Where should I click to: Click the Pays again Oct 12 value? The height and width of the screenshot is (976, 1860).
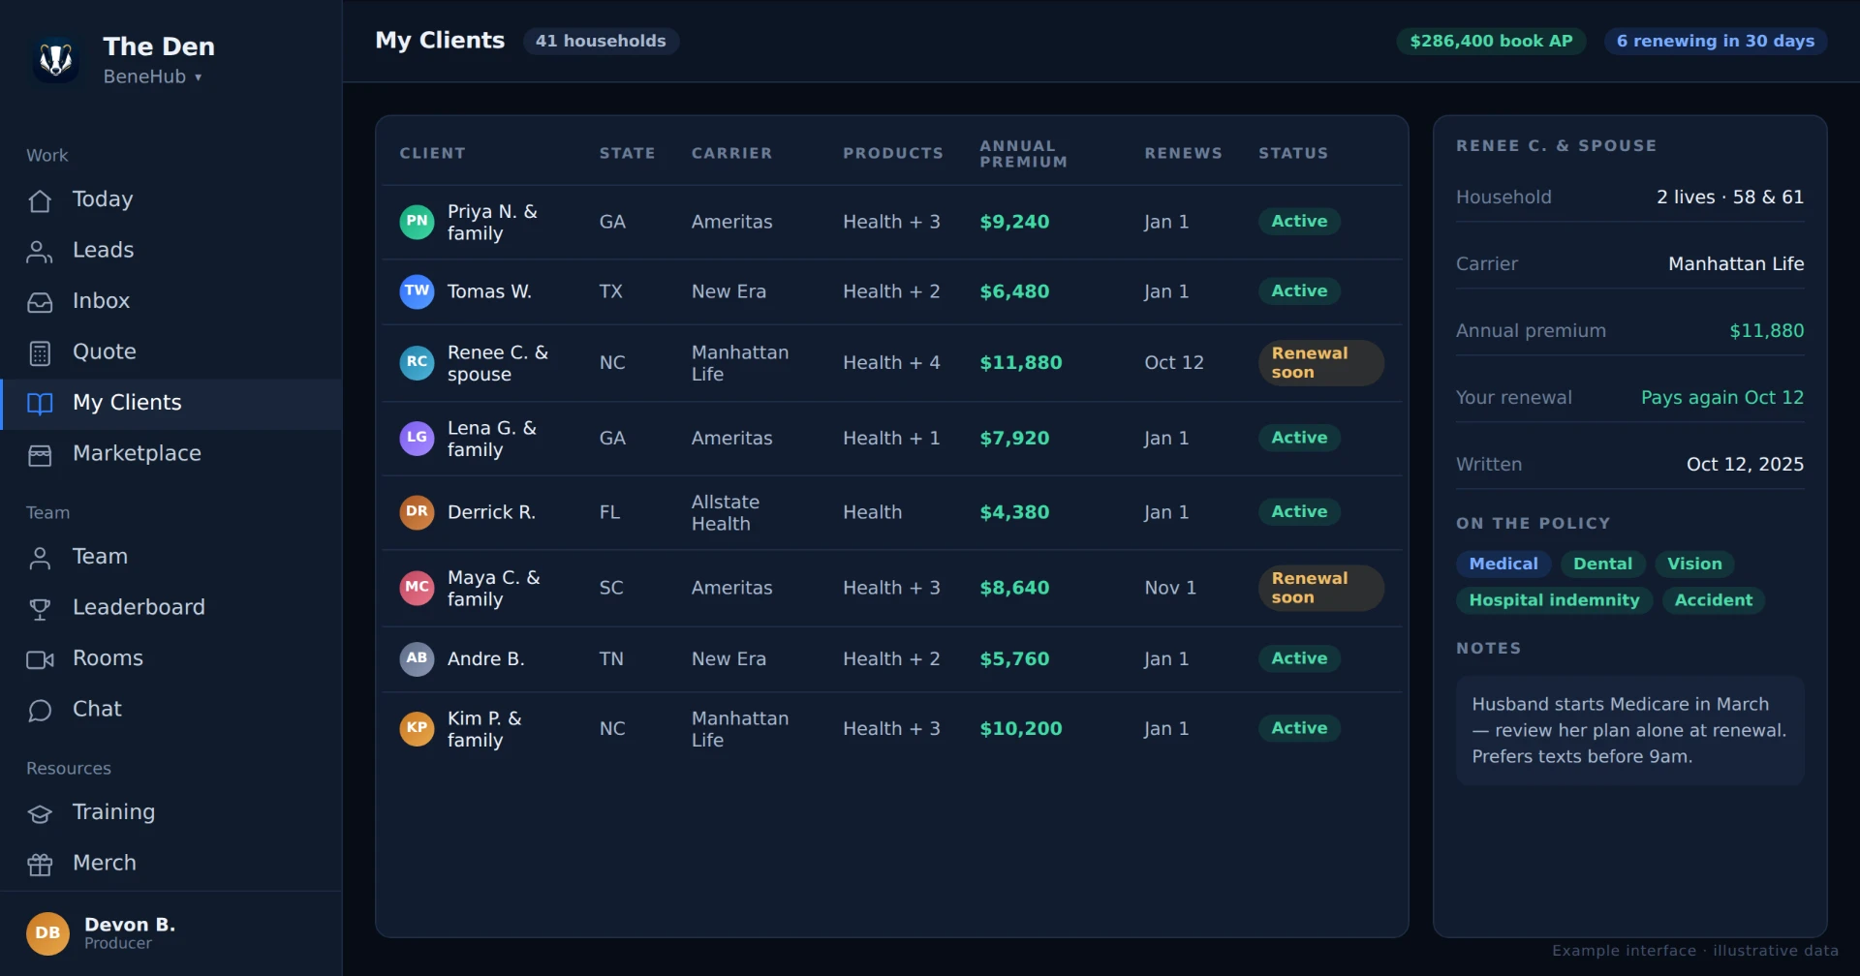[1721, 397]
